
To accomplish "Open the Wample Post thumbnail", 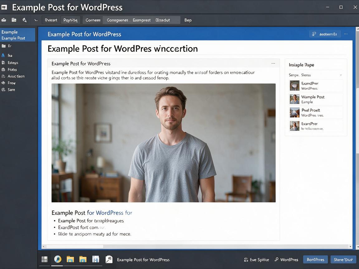I will click(294, 99).
